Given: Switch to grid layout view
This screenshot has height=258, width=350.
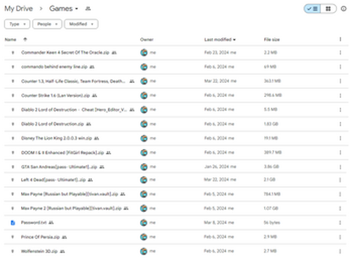Looking at the screenshot, I should pos(328,8).
